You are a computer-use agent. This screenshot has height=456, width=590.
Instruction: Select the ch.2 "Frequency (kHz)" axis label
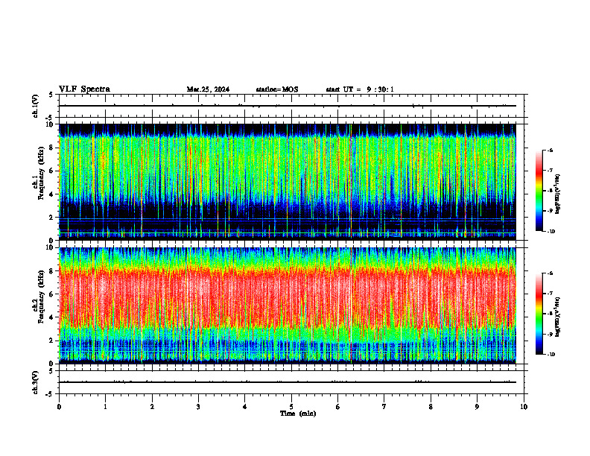click(x=41, y=295)
